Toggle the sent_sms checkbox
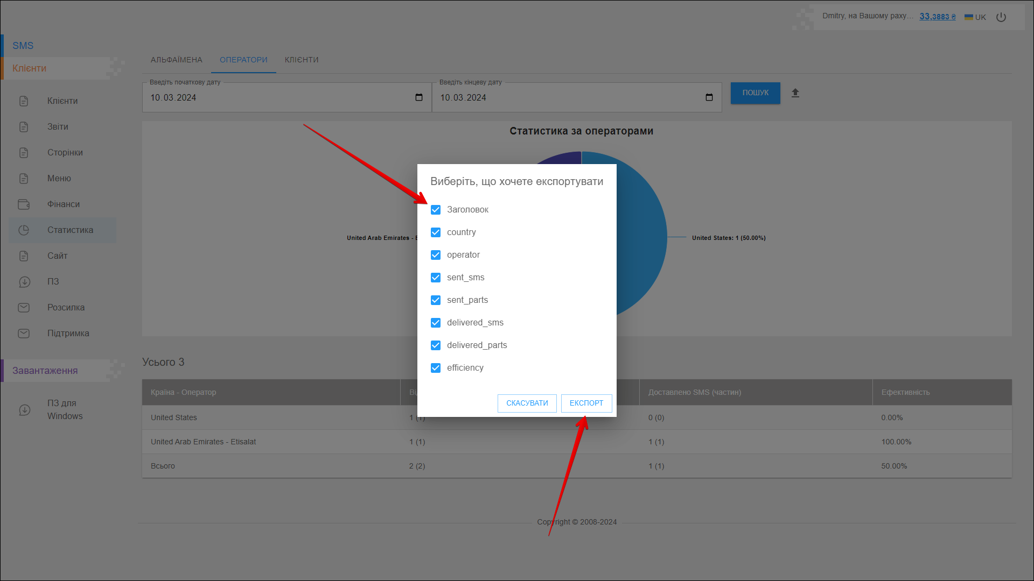Image resolution: width=1034 pixels, height=581 pixels. [436, 278]
